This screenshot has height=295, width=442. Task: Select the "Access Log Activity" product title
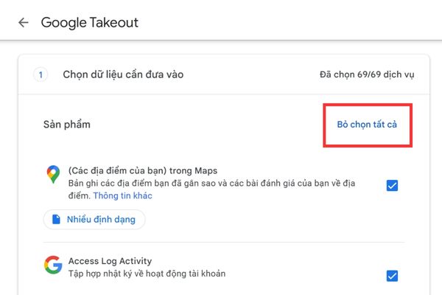click(110, 260)
